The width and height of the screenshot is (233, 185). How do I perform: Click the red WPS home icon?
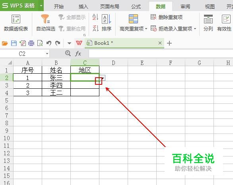coord(79,43)
